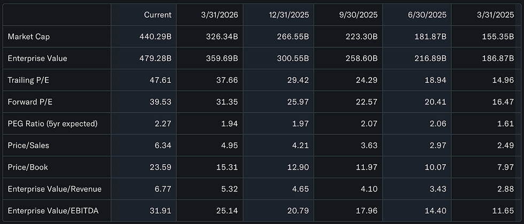Select the 11.65 EV/EBITDA cell
Screen dimensions: 524x224
click(505, 211)
